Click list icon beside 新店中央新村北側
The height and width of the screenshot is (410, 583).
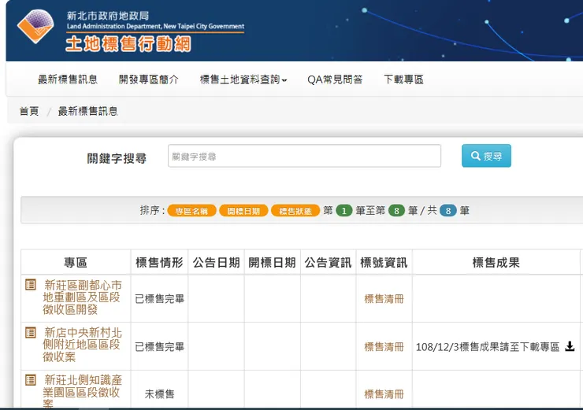click(x=31, y=332)
